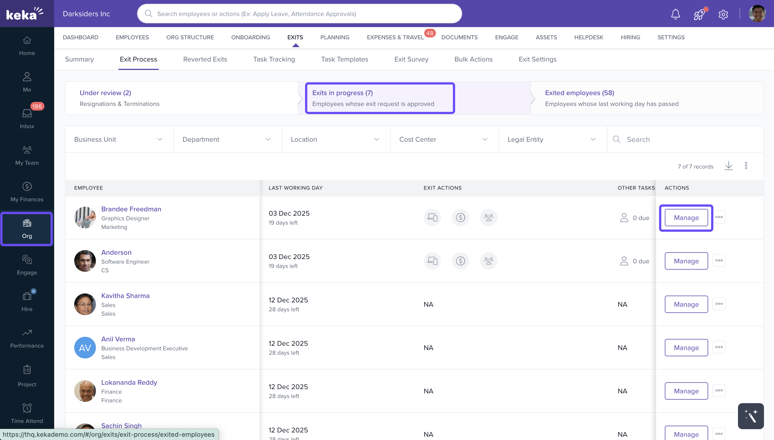Open the notifications bell icon
The width and height of the screenshot is (774, 440).
[x=675, y=14]
